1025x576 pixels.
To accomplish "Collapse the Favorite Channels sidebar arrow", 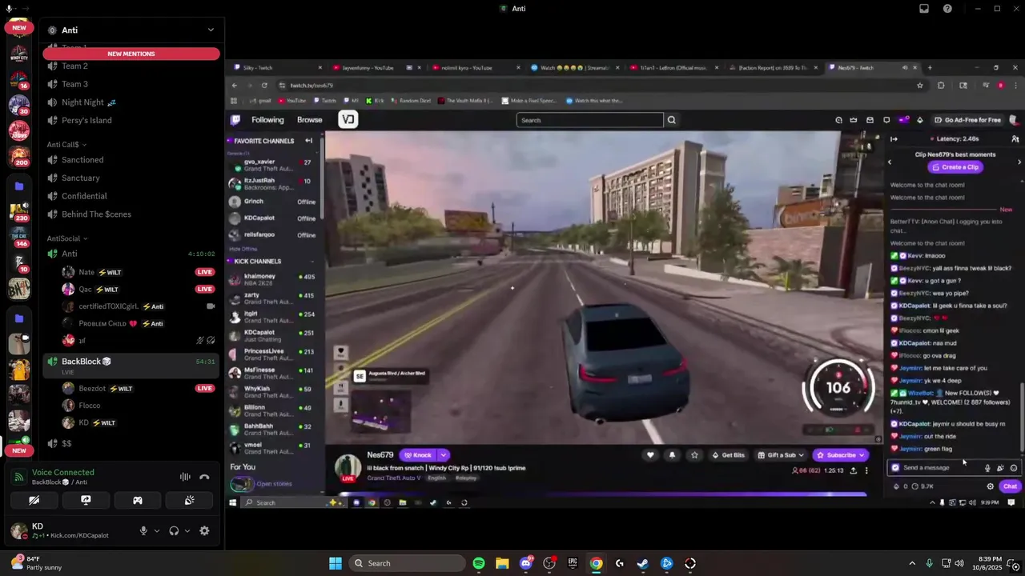I will click(308, 141).
